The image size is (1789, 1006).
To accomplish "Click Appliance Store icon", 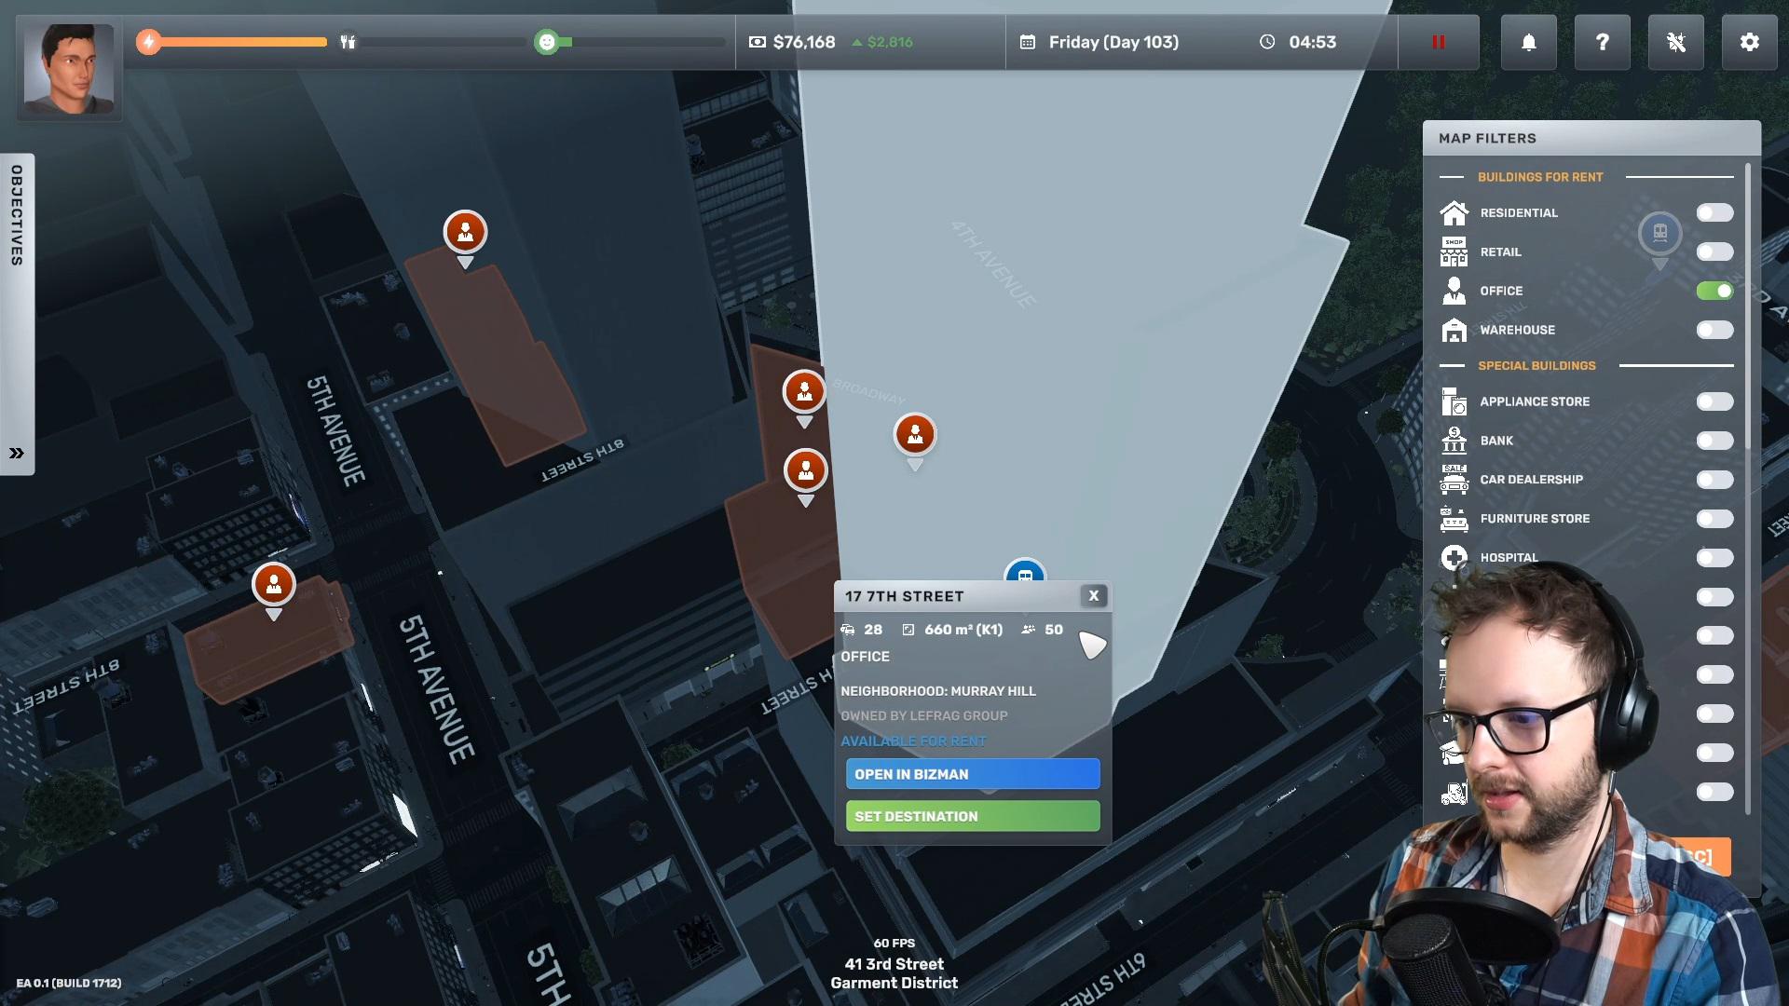I will tap(1454, 402).
